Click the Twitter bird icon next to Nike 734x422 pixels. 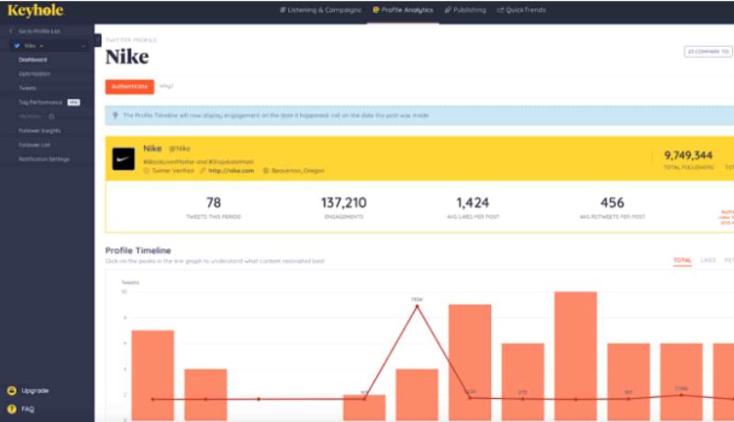(x=17, y=46)
